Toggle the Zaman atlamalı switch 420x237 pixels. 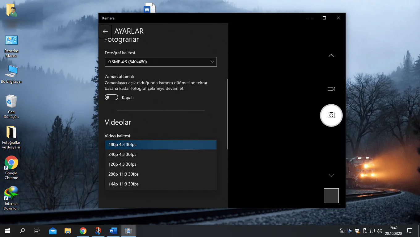click(111, 98)
